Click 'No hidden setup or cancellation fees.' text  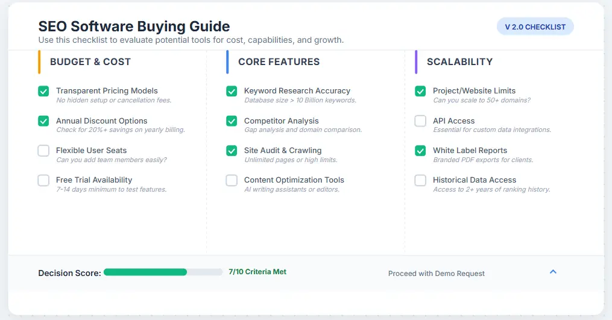pos(113,100)
